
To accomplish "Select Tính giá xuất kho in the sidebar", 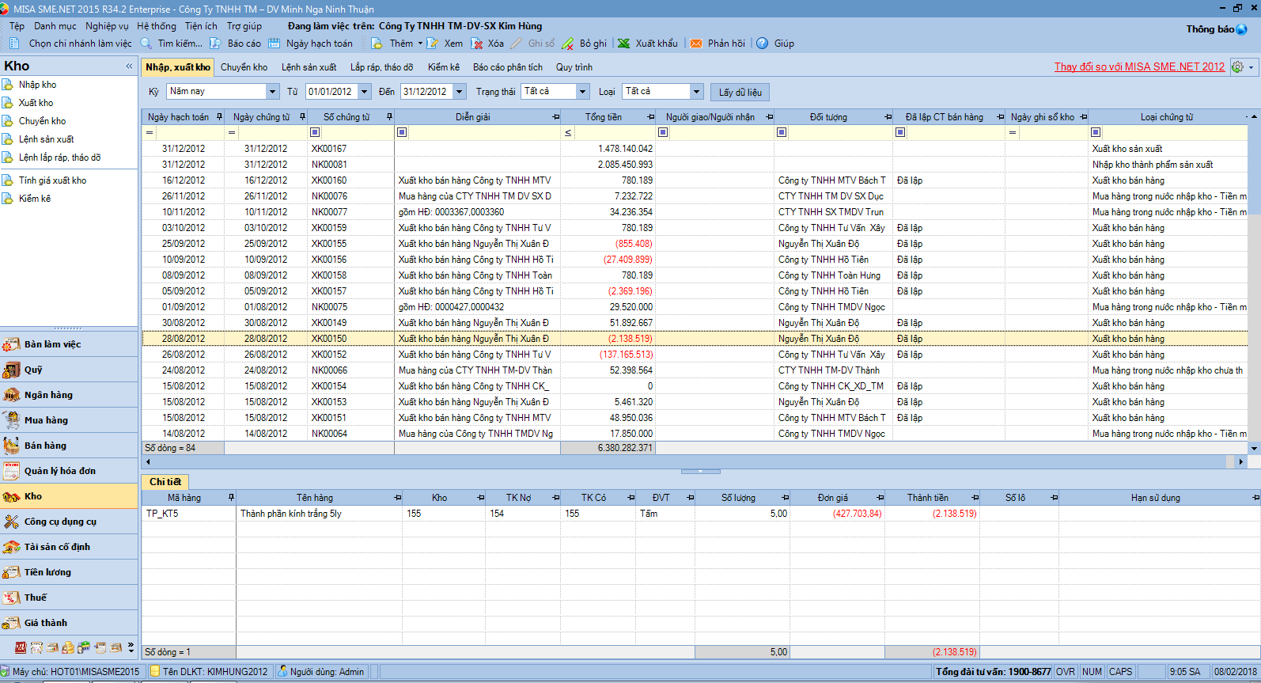I will (x=52, y=180).
